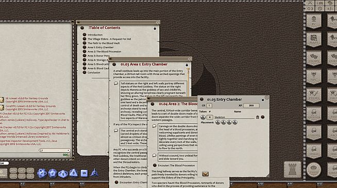
Task: Open the Items sidebar button
Action: pyautogui.click(x=314, y=95)
